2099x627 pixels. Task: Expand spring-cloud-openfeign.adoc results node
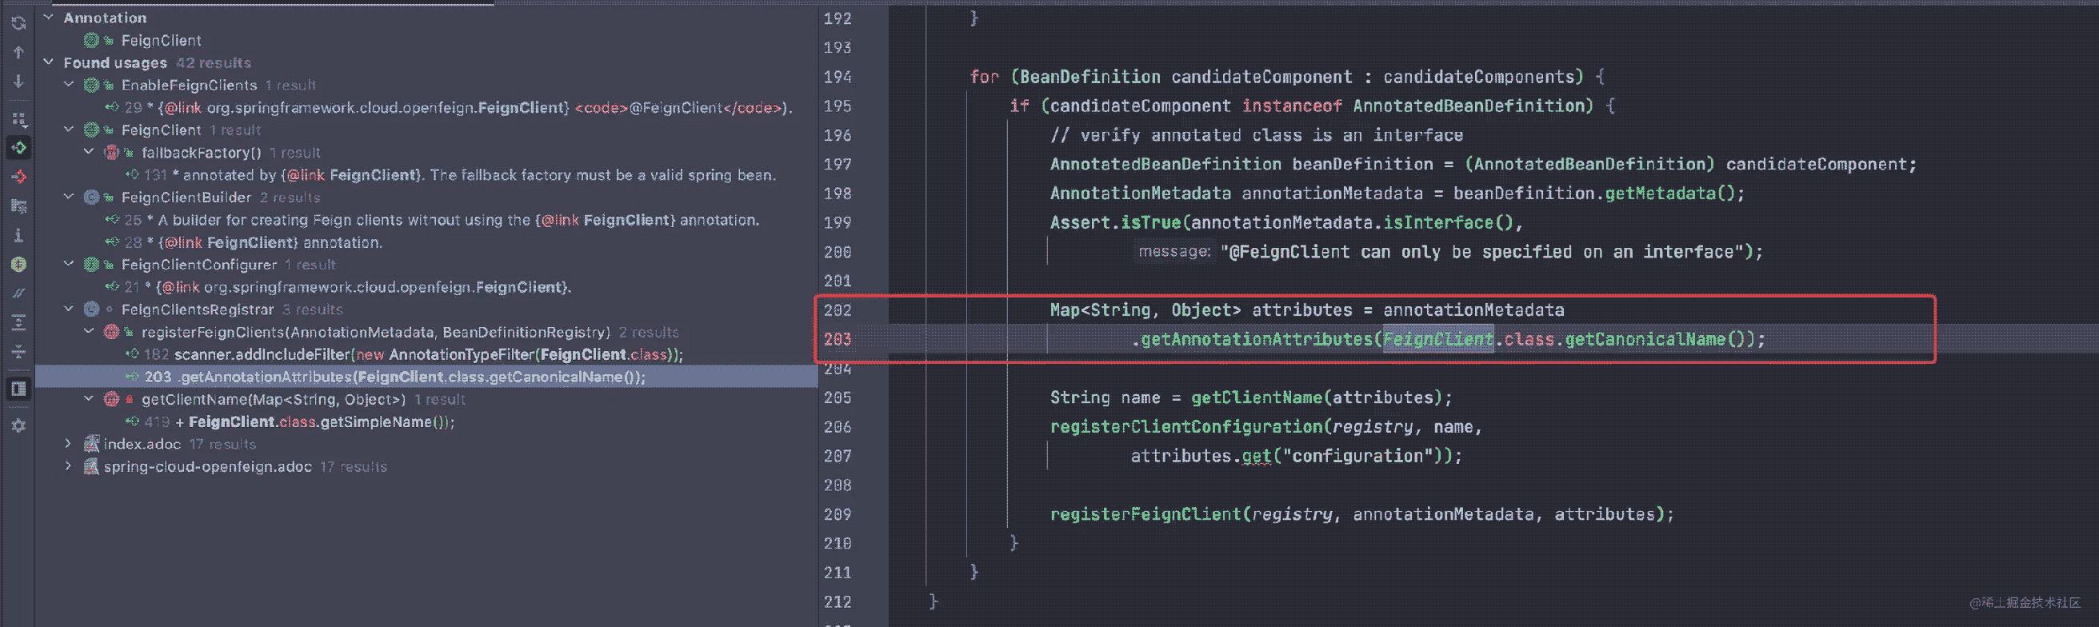pos(69,466)
